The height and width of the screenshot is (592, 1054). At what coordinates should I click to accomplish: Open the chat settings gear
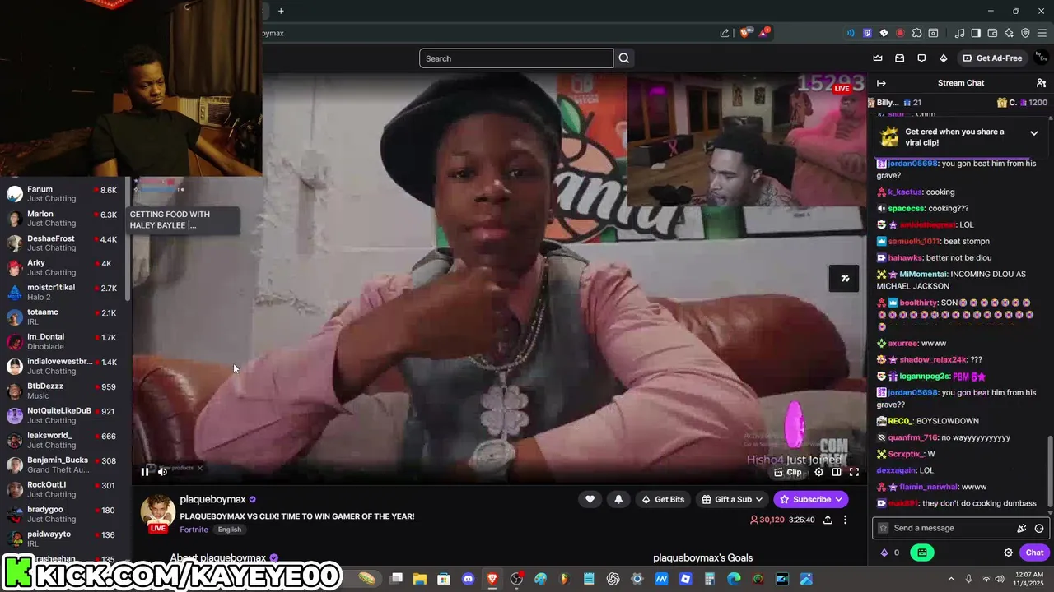1008,553
